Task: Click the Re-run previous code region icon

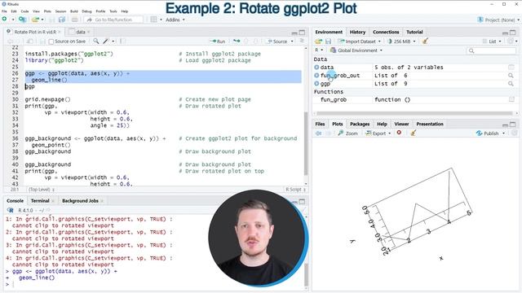Action: (x=237, y=42)
